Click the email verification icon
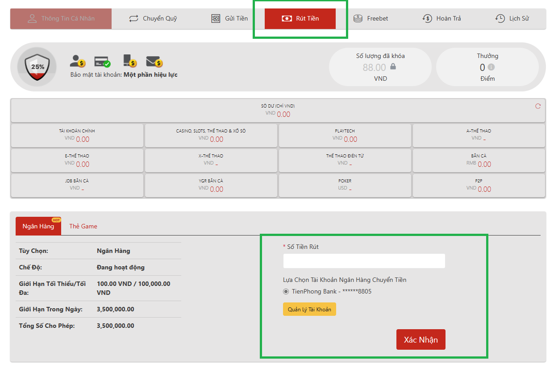The width and height of the screenshot is (558, 368). point(154,61)
